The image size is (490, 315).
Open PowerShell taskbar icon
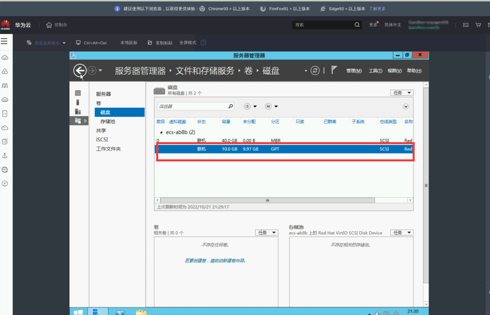tap(120, 312)
